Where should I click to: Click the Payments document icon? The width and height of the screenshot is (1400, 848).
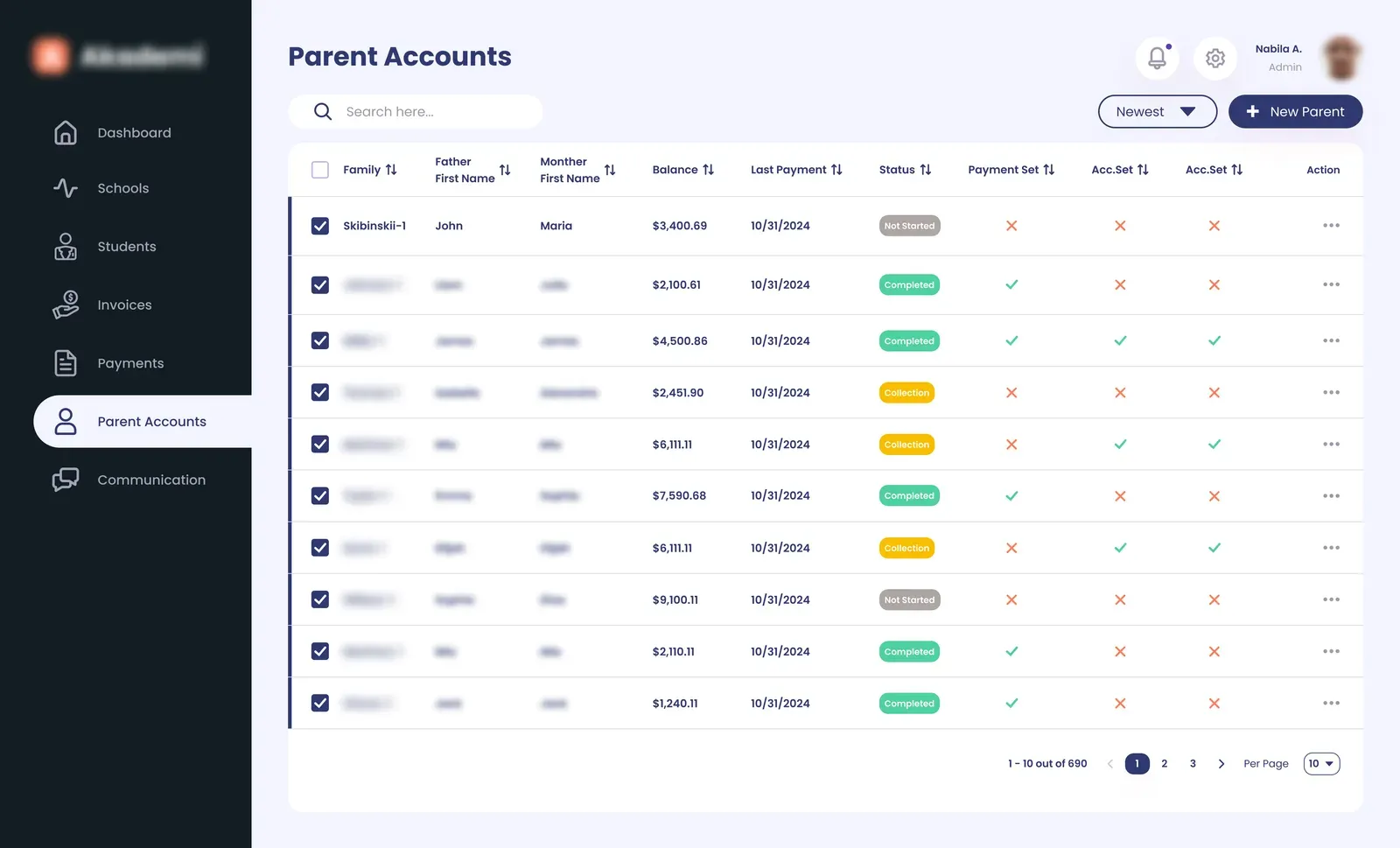click(x=66, y=362)
